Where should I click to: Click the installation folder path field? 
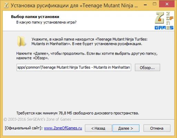tap(74, 67)
